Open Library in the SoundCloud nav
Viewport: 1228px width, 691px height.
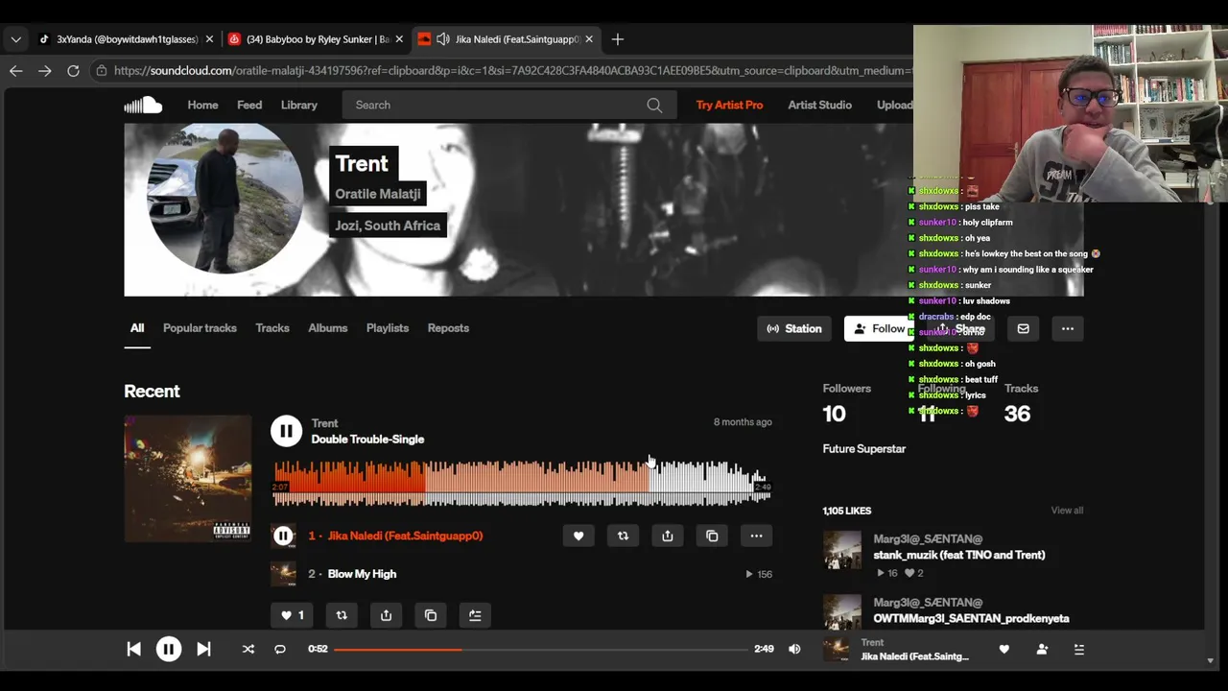click(299, 106)
